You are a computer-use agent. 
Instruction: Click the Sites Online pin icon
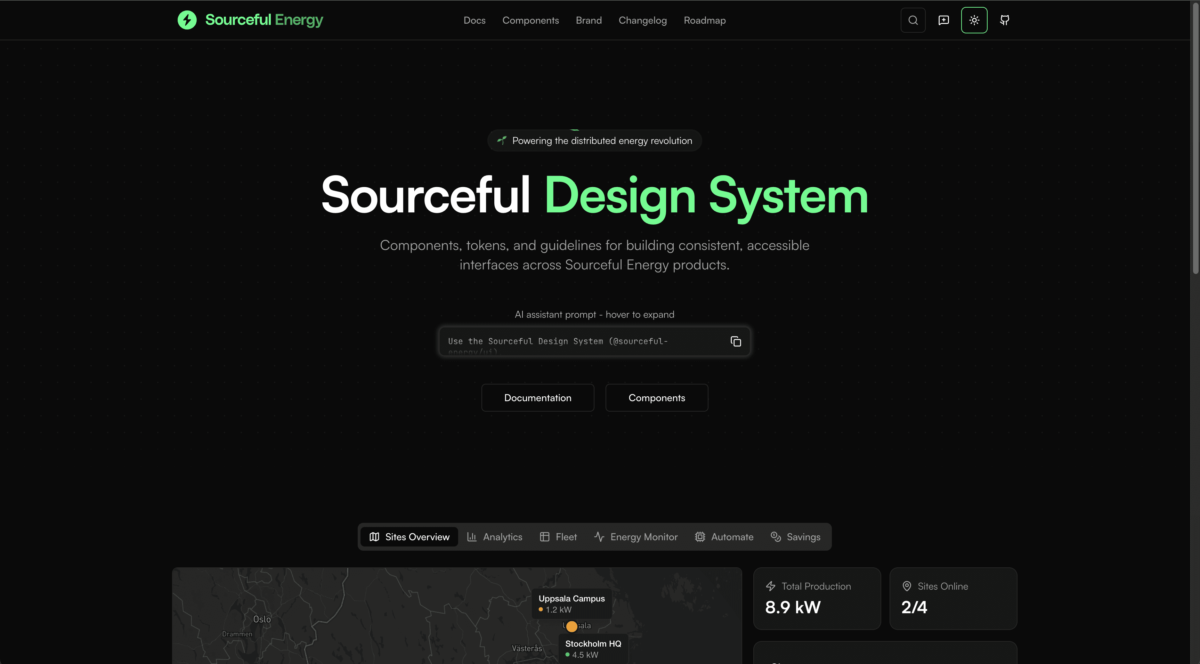tap(907, 586)
